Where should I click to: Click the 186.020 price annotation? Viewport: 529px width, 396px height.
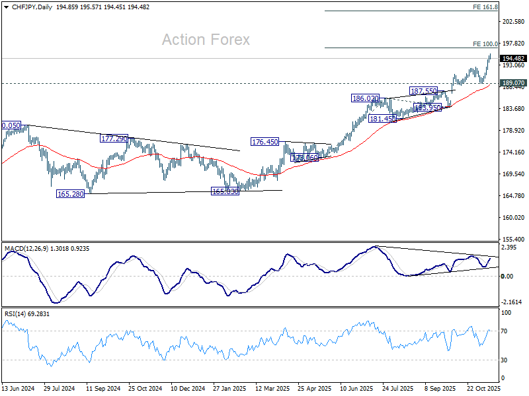coord(365,98)
